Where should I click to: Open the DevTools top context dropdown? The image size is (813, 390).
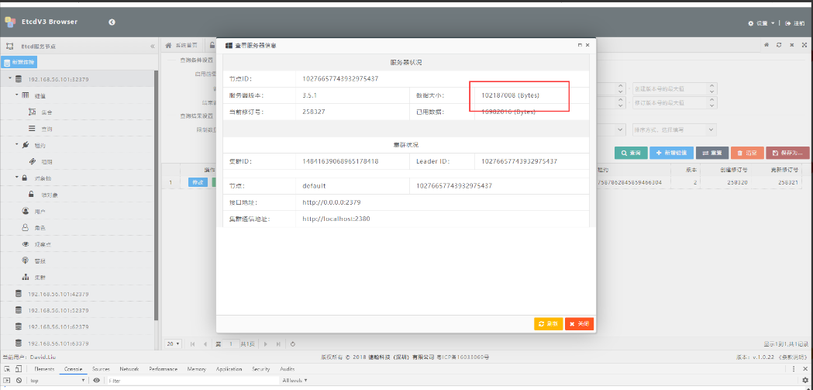(57, 380)
